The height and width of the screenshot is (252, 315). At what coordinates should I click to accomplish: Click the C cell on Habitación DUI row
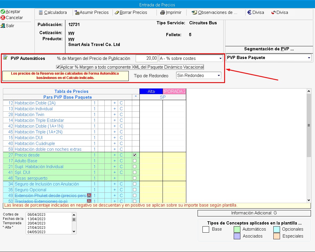tap(121, 138)
